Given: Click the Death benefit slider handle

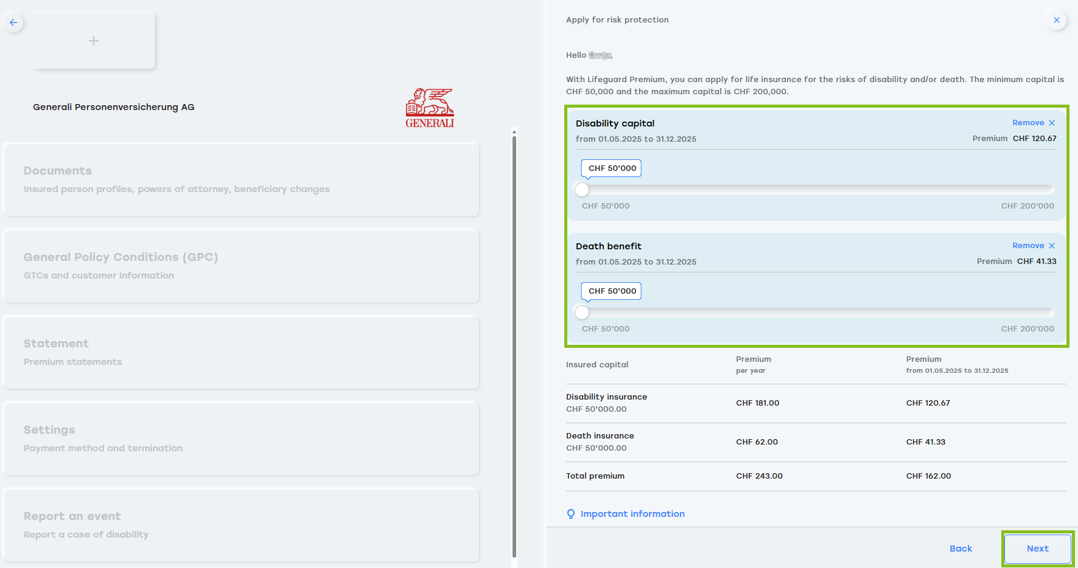Looking at the screenshot, I should click(x=582, y=313).
